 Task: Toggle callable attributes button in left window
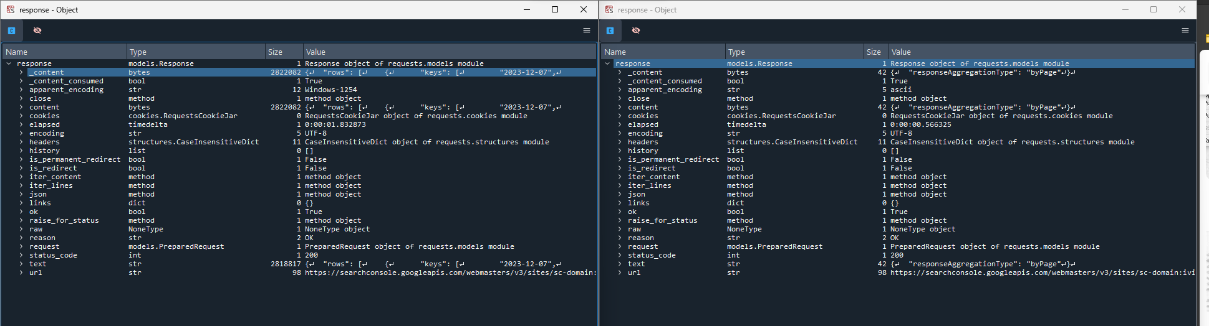(11, 30)
